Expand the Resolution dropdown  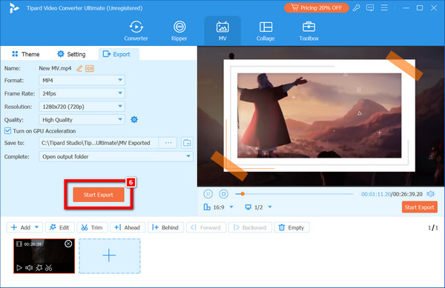[x=82, y=107]
